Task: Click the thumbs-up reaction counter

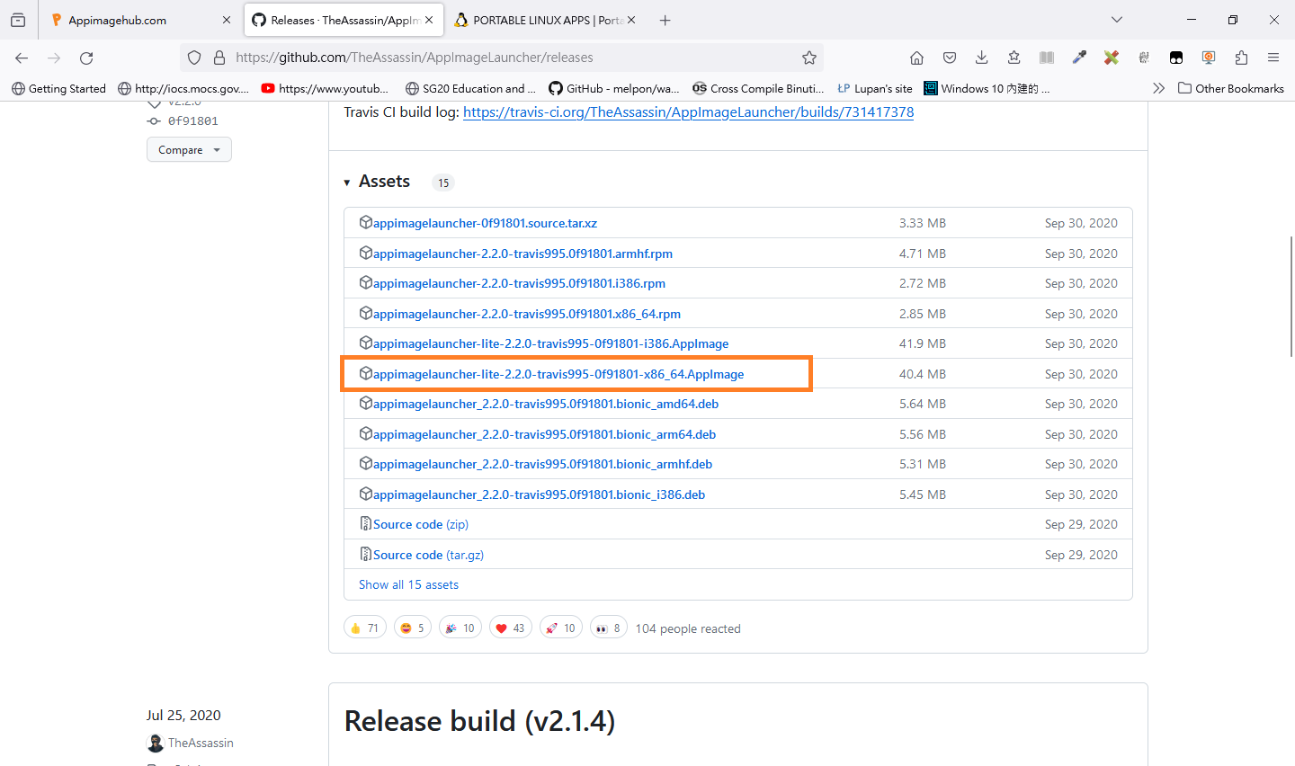Action: pyautogui.click(x=364, y=627)
